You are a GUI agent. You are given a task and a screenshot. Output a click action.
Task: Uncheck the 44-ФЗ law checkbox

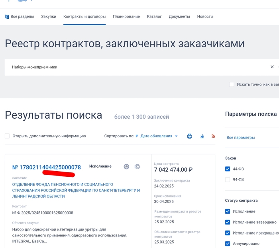click(228, 169)
